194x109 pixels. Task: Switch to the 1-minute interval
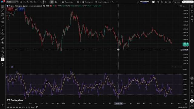[25, 2]
